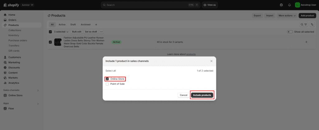The image size is (319, 130).
Task: Expand the More actions dropdown
Action: point(287,15)
